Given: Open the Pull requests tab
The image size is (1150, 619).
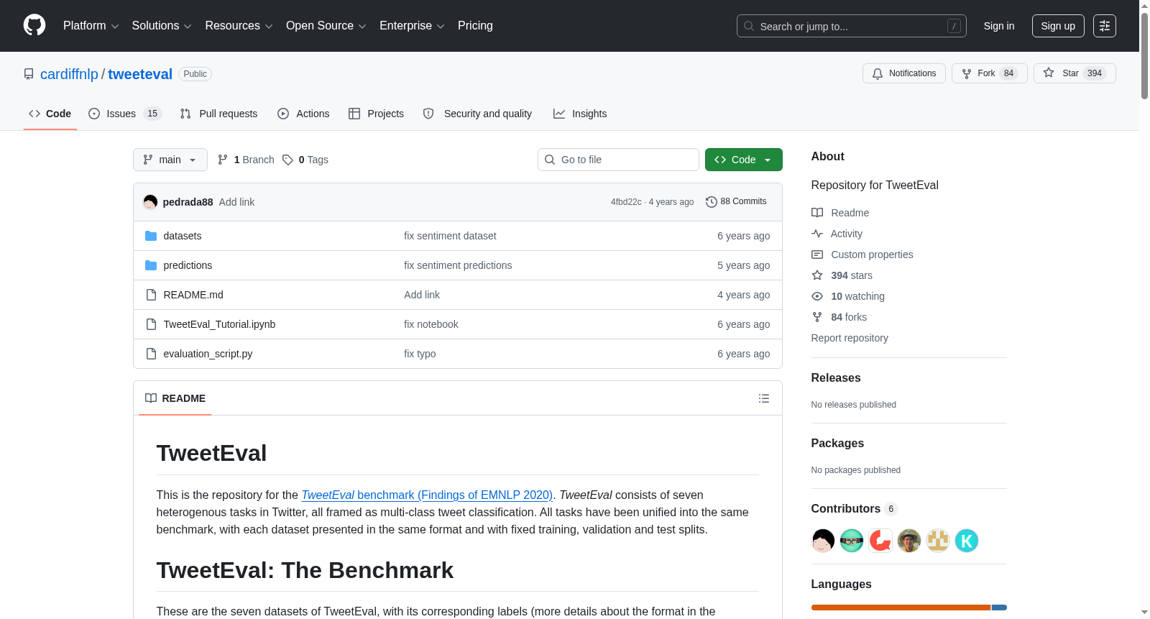Looking at the screenshot, I should 218,114.
